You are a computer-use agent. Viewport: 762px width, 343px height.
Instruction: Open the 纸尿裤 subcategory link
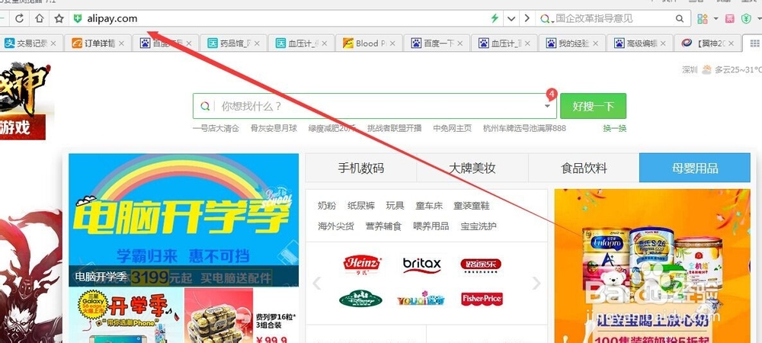361,206
